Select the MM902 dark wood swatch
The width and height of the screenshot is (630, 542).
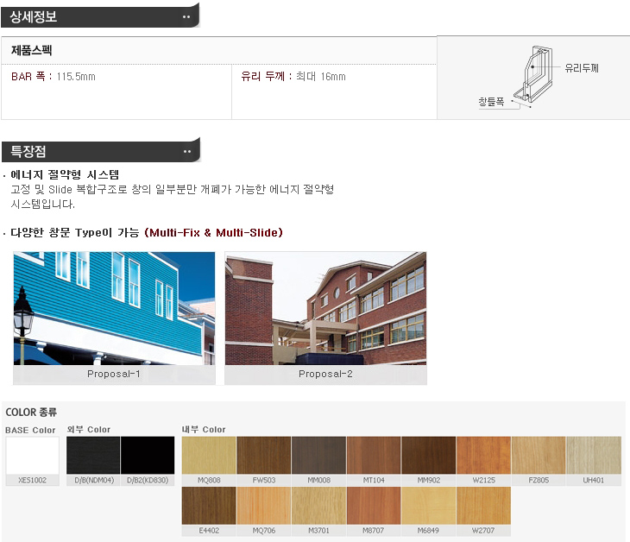[x=429, y=455]
